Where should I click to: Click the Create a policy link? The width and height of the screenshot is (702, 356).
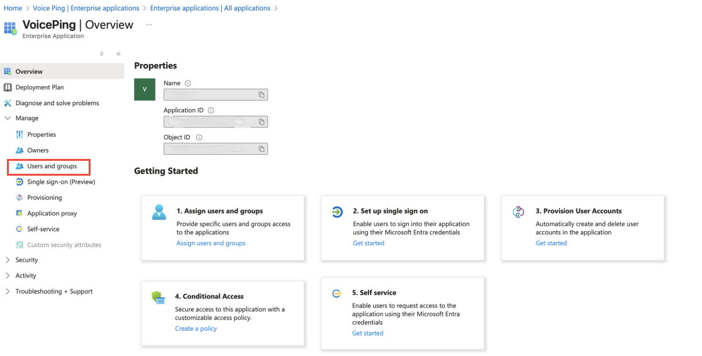click(195, 329)
